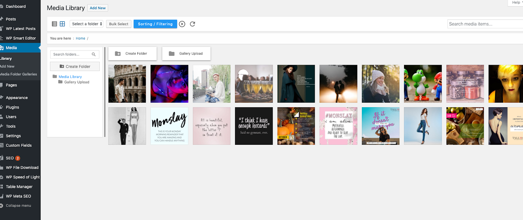The width and height of the screenshot is (523, 220).
Task: Click the SEO notification badge showing 2
Action: (18, 158)
